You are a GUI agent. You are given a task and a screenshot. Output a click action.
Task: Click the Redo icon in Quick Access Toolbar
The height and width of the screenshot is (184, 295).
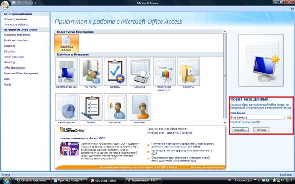pos(26,3)
